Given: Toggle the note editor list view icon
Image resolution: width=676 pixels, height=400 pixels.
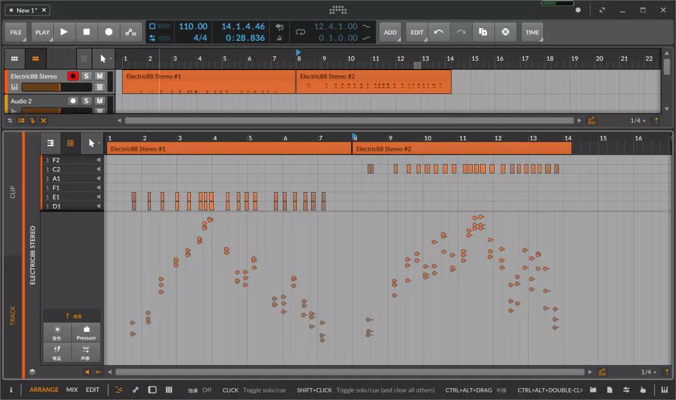Looking at the screenshot, I should coord(51,143).
